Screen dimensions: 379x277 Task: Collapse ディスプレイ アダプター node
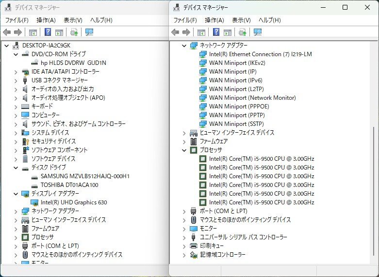click(16, 194)
